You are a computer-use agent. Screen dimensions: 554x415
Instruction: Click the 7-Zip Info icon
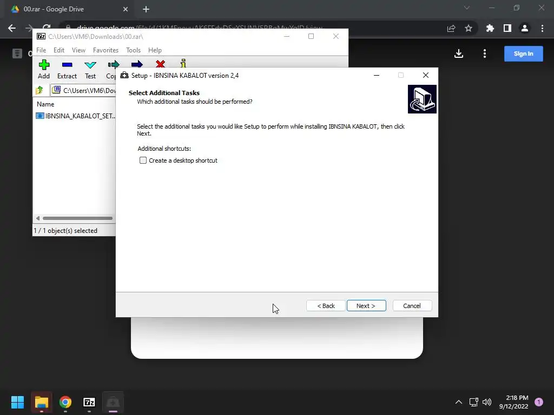(x=183, y=63)
